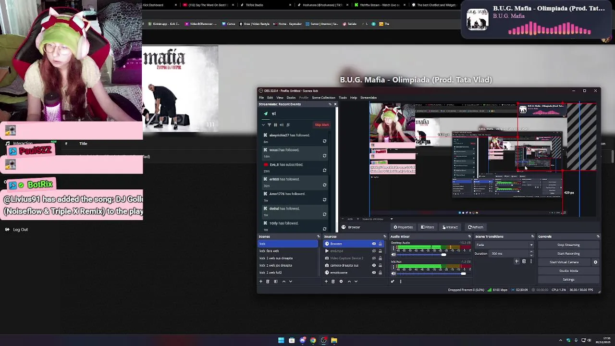615x346 pixels.
Task: Mute the Mic/Aux channel
Action: pos(393,273)
